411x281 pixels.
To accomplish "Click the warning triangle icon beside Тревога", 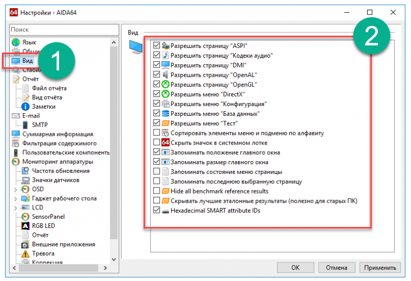I will 25,254.
